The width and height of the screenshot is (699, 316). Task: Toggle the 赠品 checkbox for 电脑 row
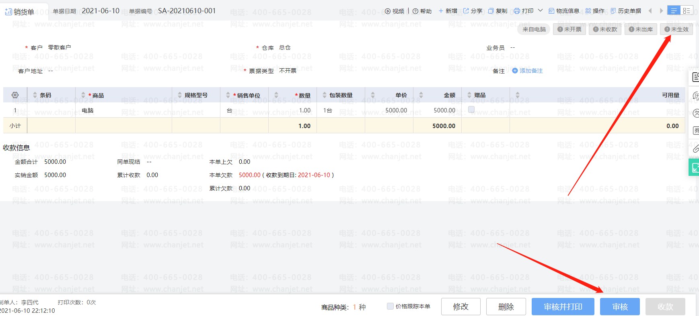(471, 110)
